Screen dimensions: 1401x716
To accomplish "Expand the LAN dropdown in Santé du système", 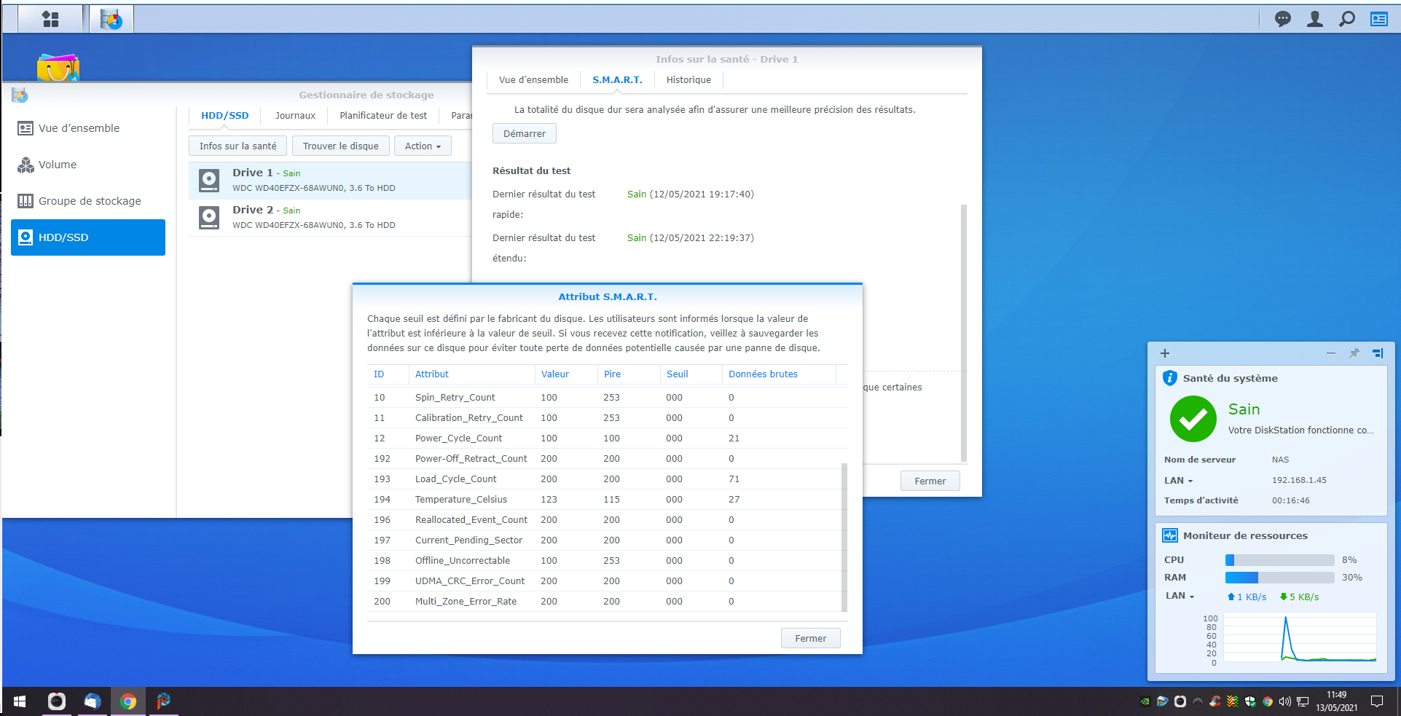I will pos(1179,480).
